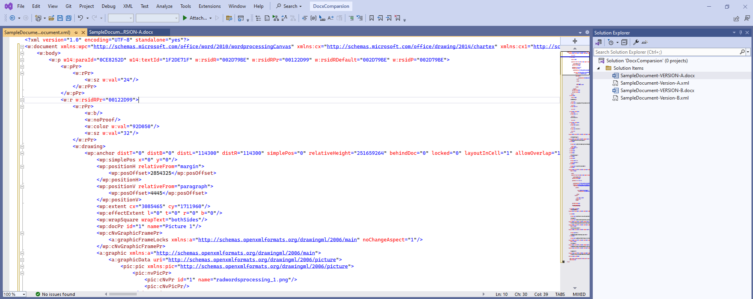753x299 pixels.
Task: Open the Attach button dropdown arrow
Action: pyautogui.click(x=211, y=18)
